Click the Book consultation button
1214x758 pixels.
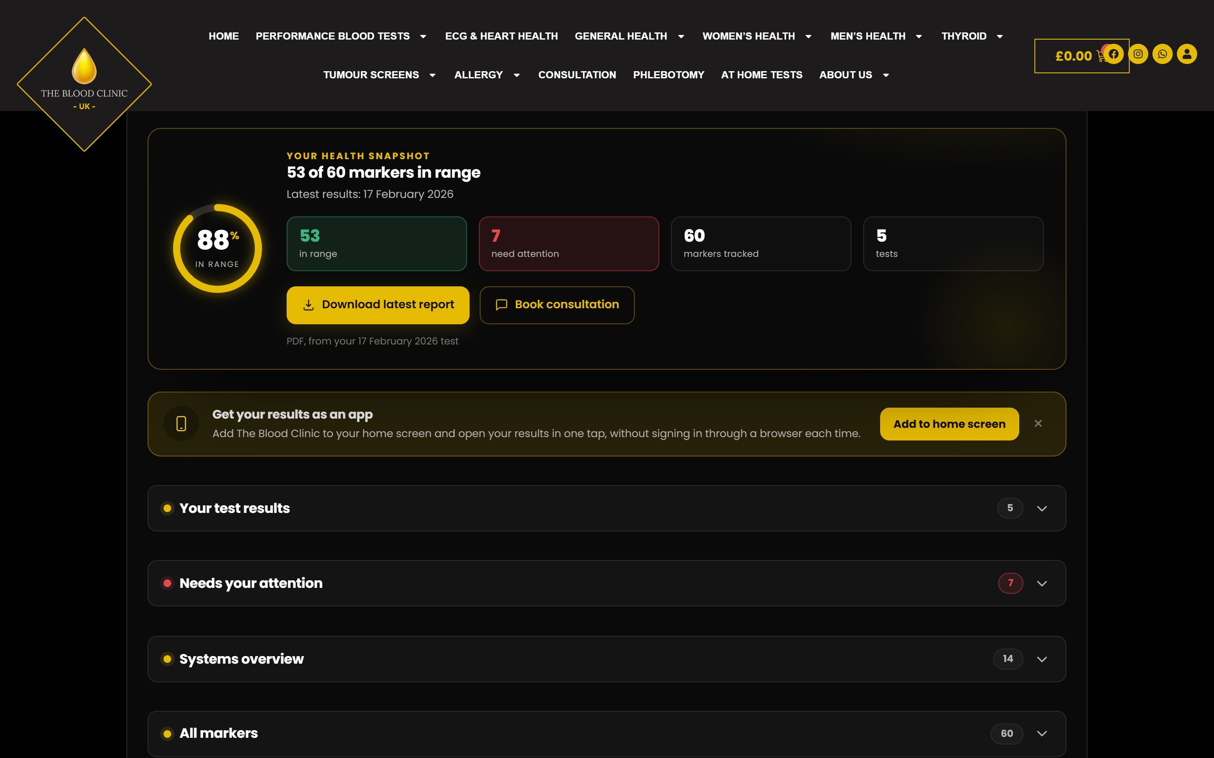point(557,305)
